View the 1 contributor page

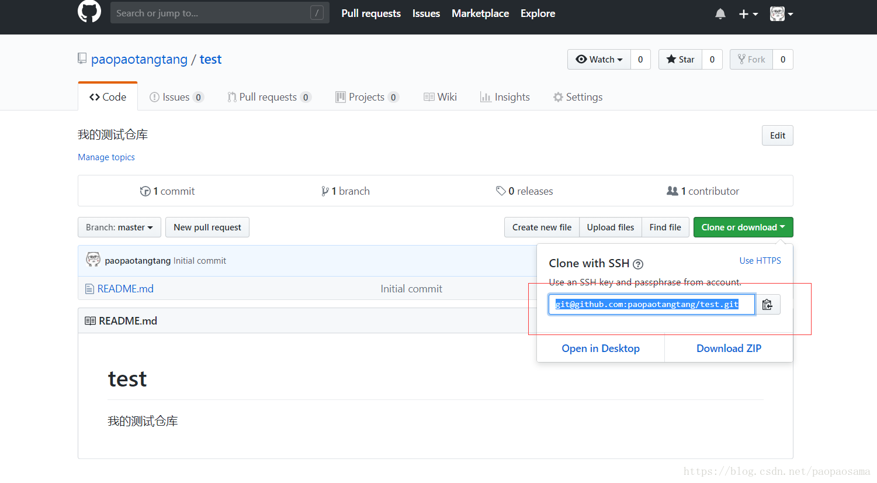pos(703,191)
